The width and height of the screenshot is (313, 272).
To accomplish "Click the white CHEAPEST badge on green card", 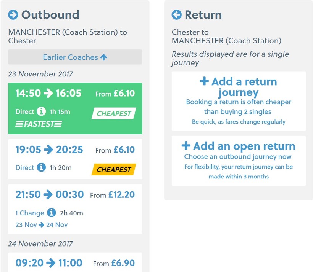I will coord(114,113).
